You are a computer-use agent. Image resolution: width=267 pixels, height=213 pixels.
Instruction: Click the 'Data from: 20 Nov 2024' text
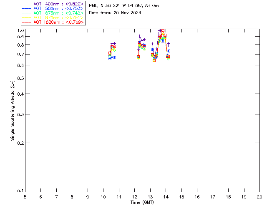coord(115,13)
